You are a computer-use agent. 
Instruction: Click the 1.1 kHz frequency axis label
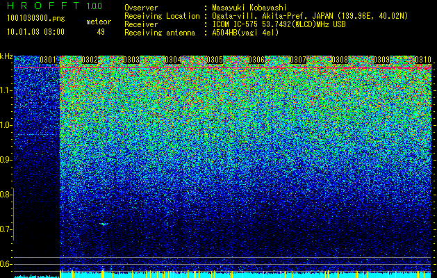pos(6,90)
